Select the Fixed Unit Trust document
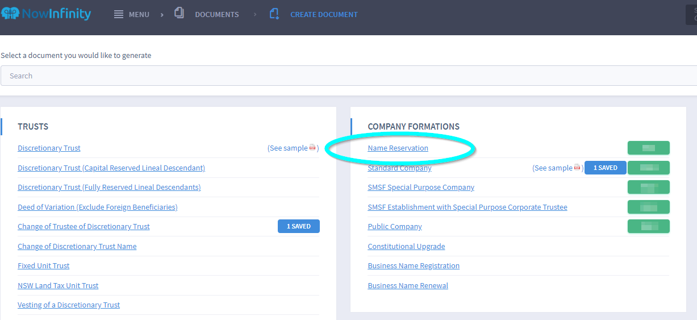697x320 pixels. click(44, 266)
